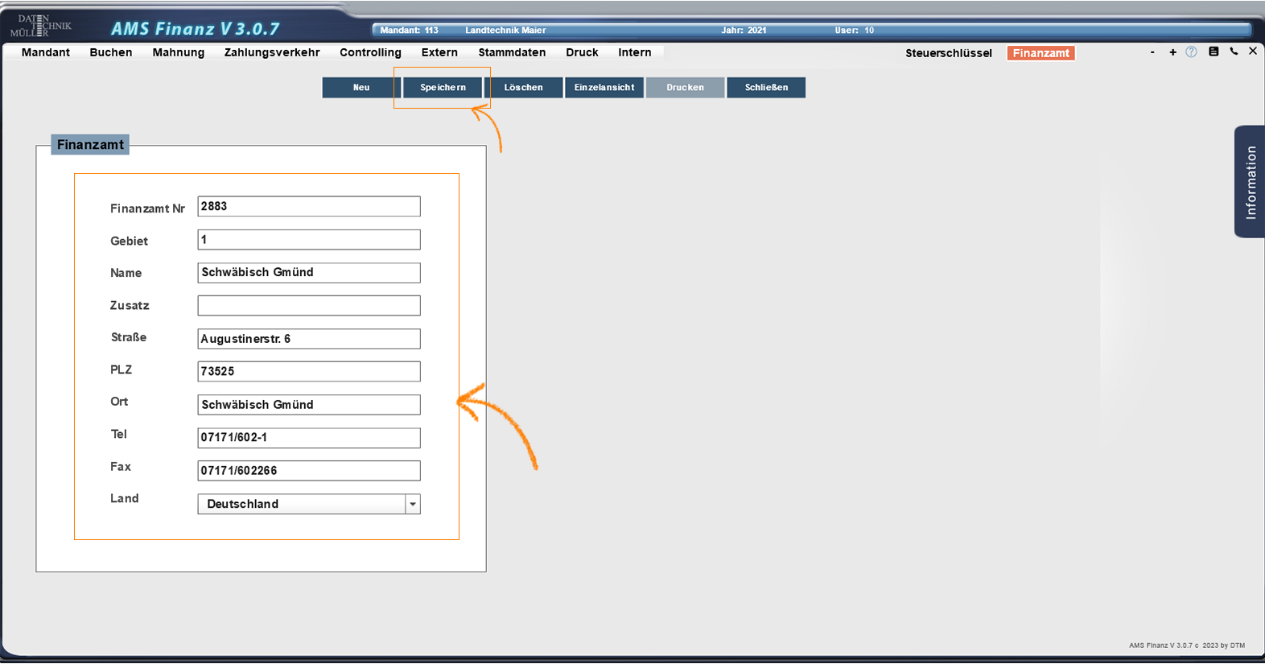Viewport: 1265px width, 664px height.
Task: Open Einzelansicht view
Action: (x=604, y=88)
